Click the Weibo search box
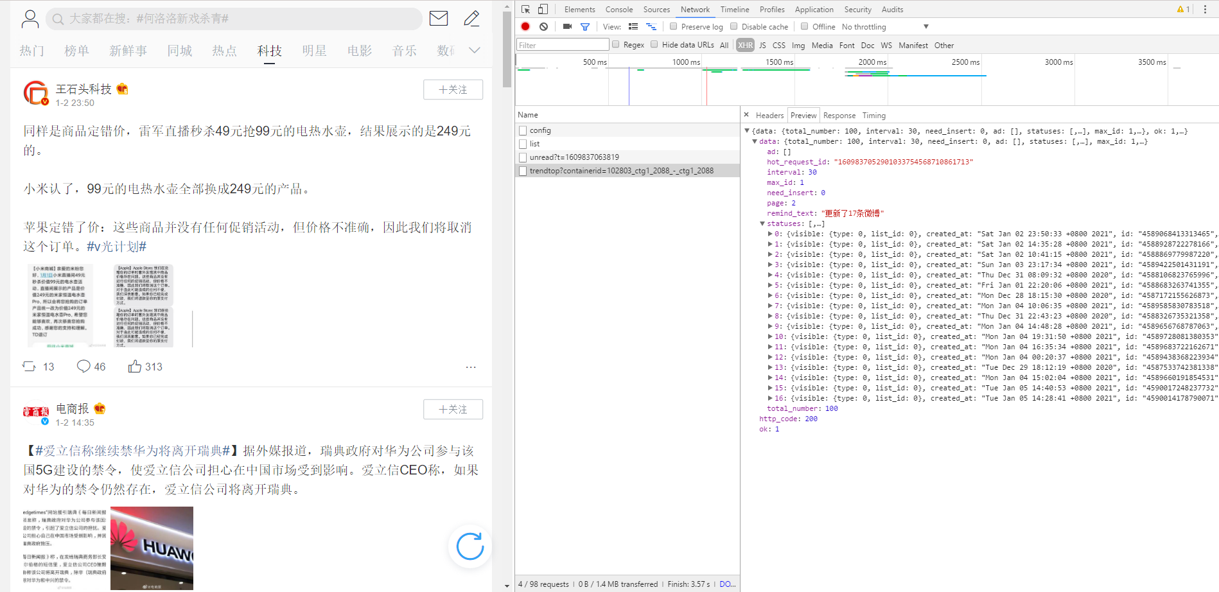Viewport: 1219px width, 592px height. tap(234, 19)
